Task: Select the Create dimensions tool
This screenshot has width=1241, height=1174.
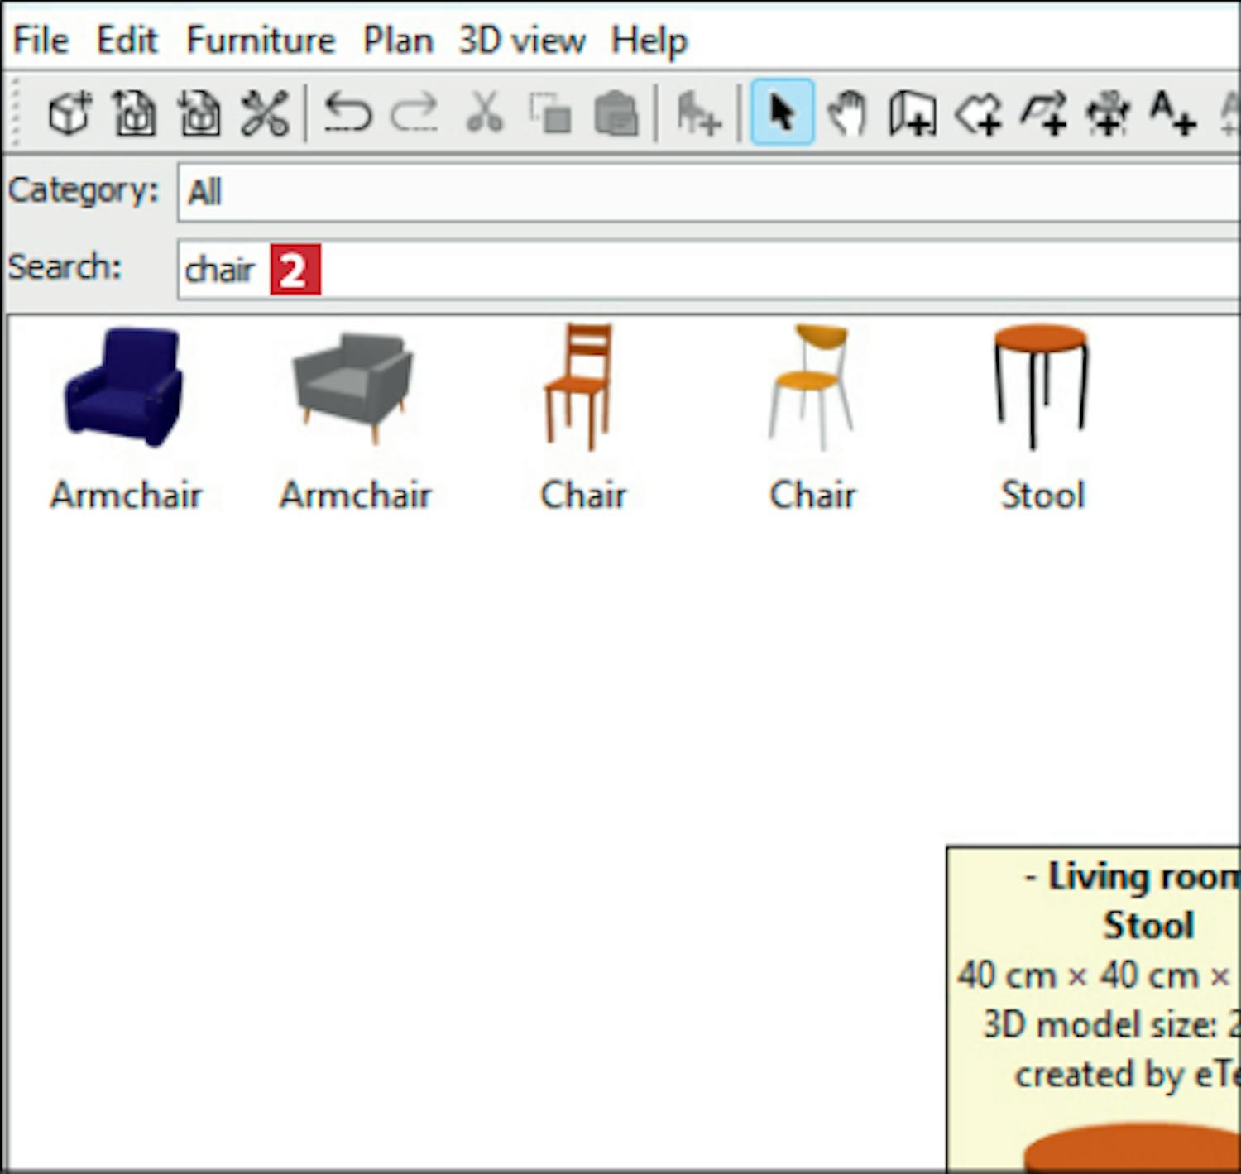Action: [1108, 113]
